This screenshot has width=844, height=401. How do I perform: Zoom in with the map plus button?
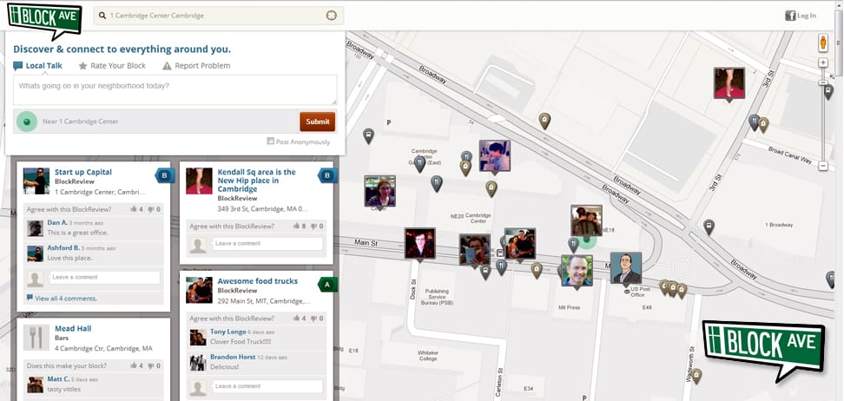(823, 63)
